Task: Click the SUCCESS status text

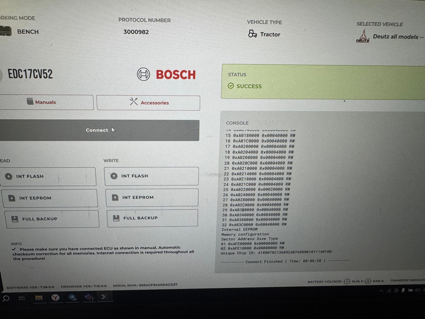Action: [249, 86]
